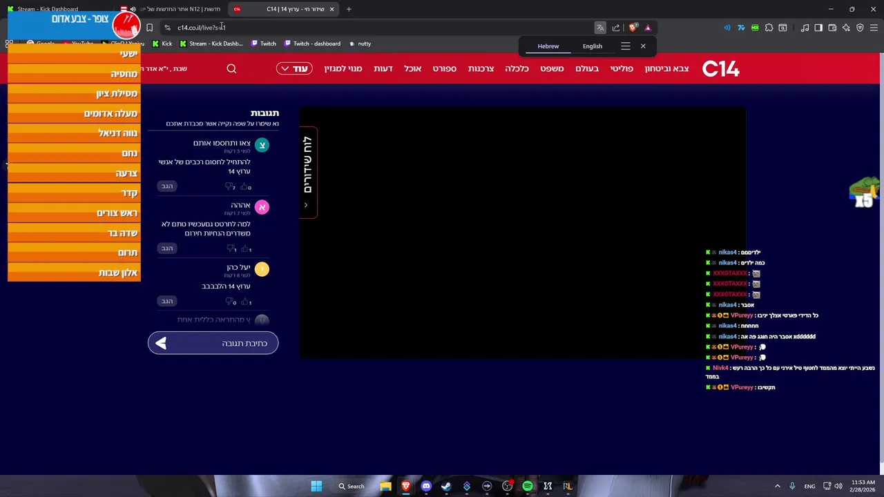Click the share icon in the address bar
Screen dimensions: 884x497
point(616,28)
